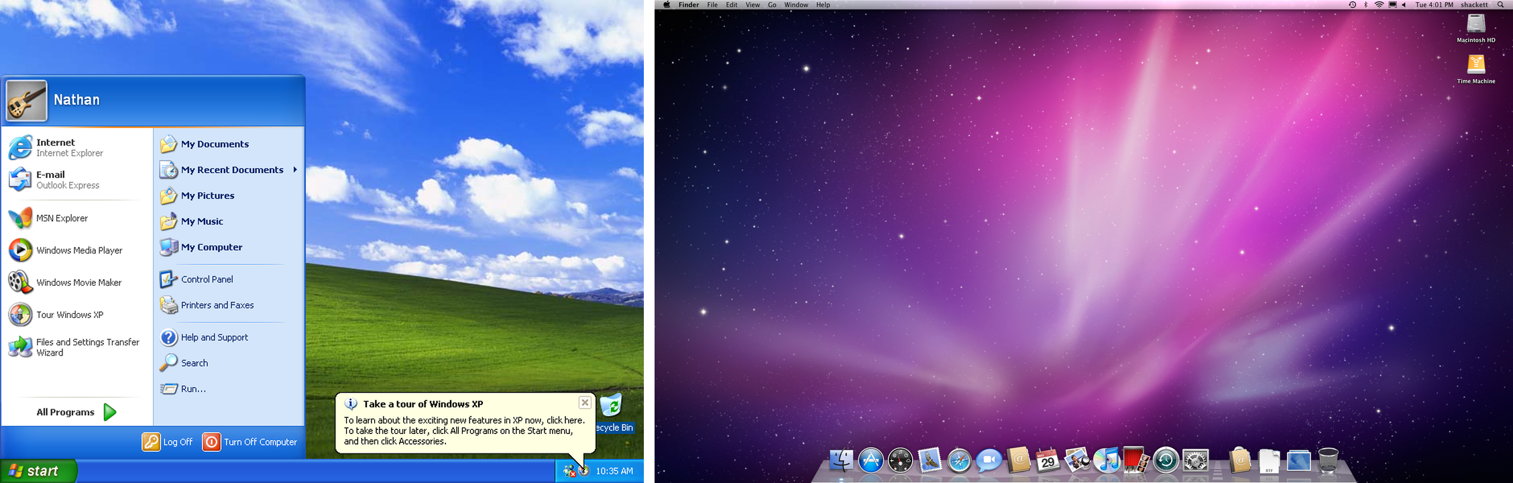Click Bluetooth icon in Mac menu bar
The image size is (1513, 483).
(1365, 5)
